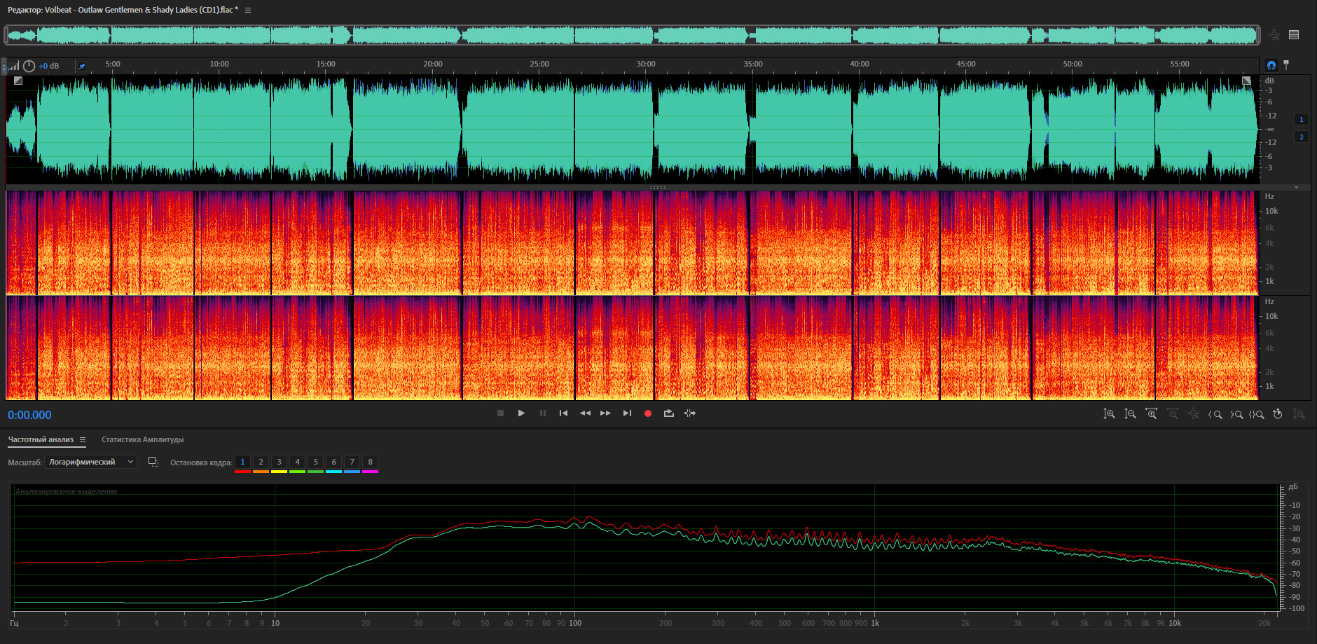Screen dimensions: 1317x644
Task: Zoom out amplitude
Action: 1130,414
